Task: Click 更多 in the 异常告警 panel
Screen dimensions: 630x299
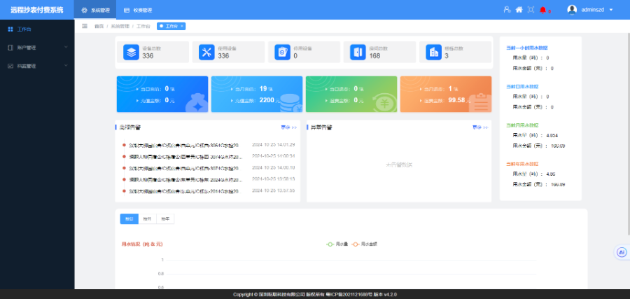Action: coord(480,127)
